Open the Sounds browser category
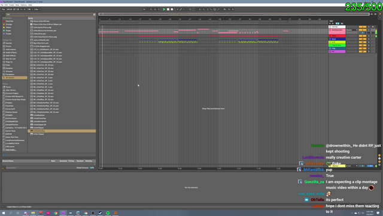Viewport: 383px width, 216px height. click(x=9, y=43)
